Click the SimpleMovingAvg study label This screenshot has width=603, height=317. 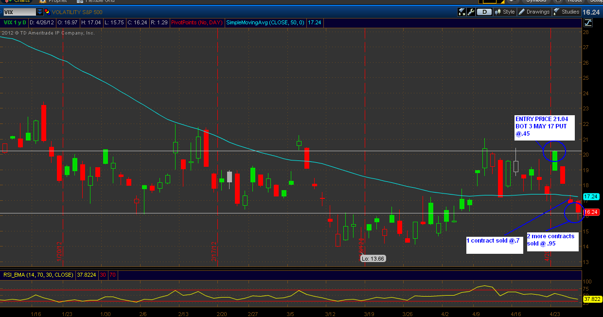click(266, 22)
